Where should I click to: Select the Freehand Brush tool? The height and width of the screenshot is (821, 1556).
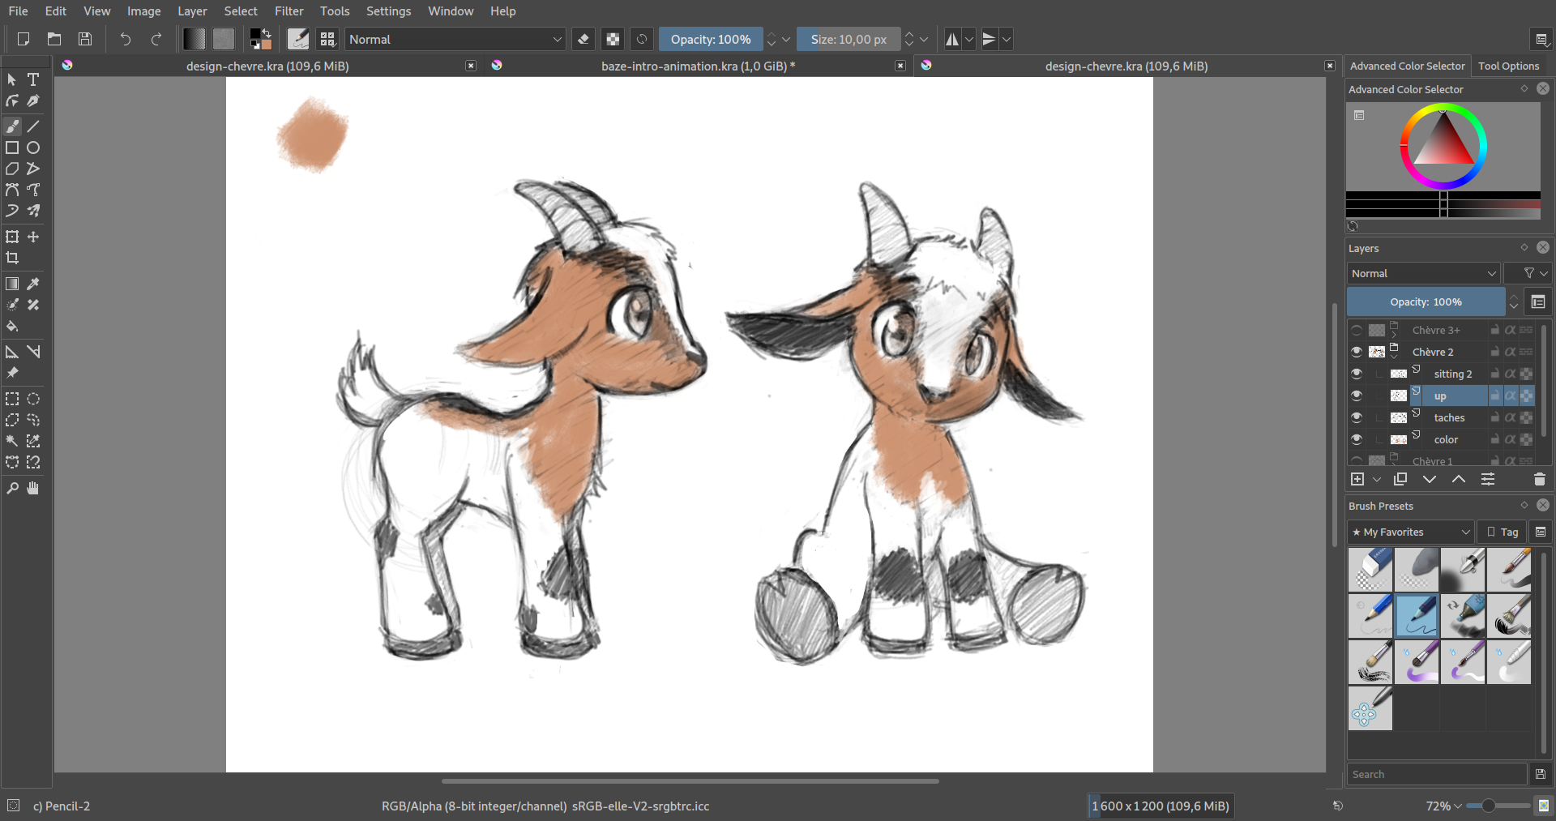(x=12, y=126)
